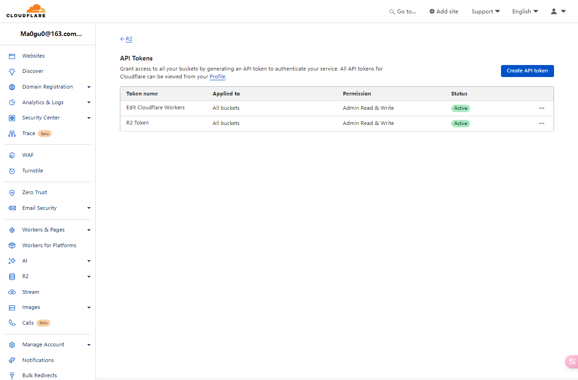
Task: Click the Images sidebar icon
Action: (x=12, y=308)
